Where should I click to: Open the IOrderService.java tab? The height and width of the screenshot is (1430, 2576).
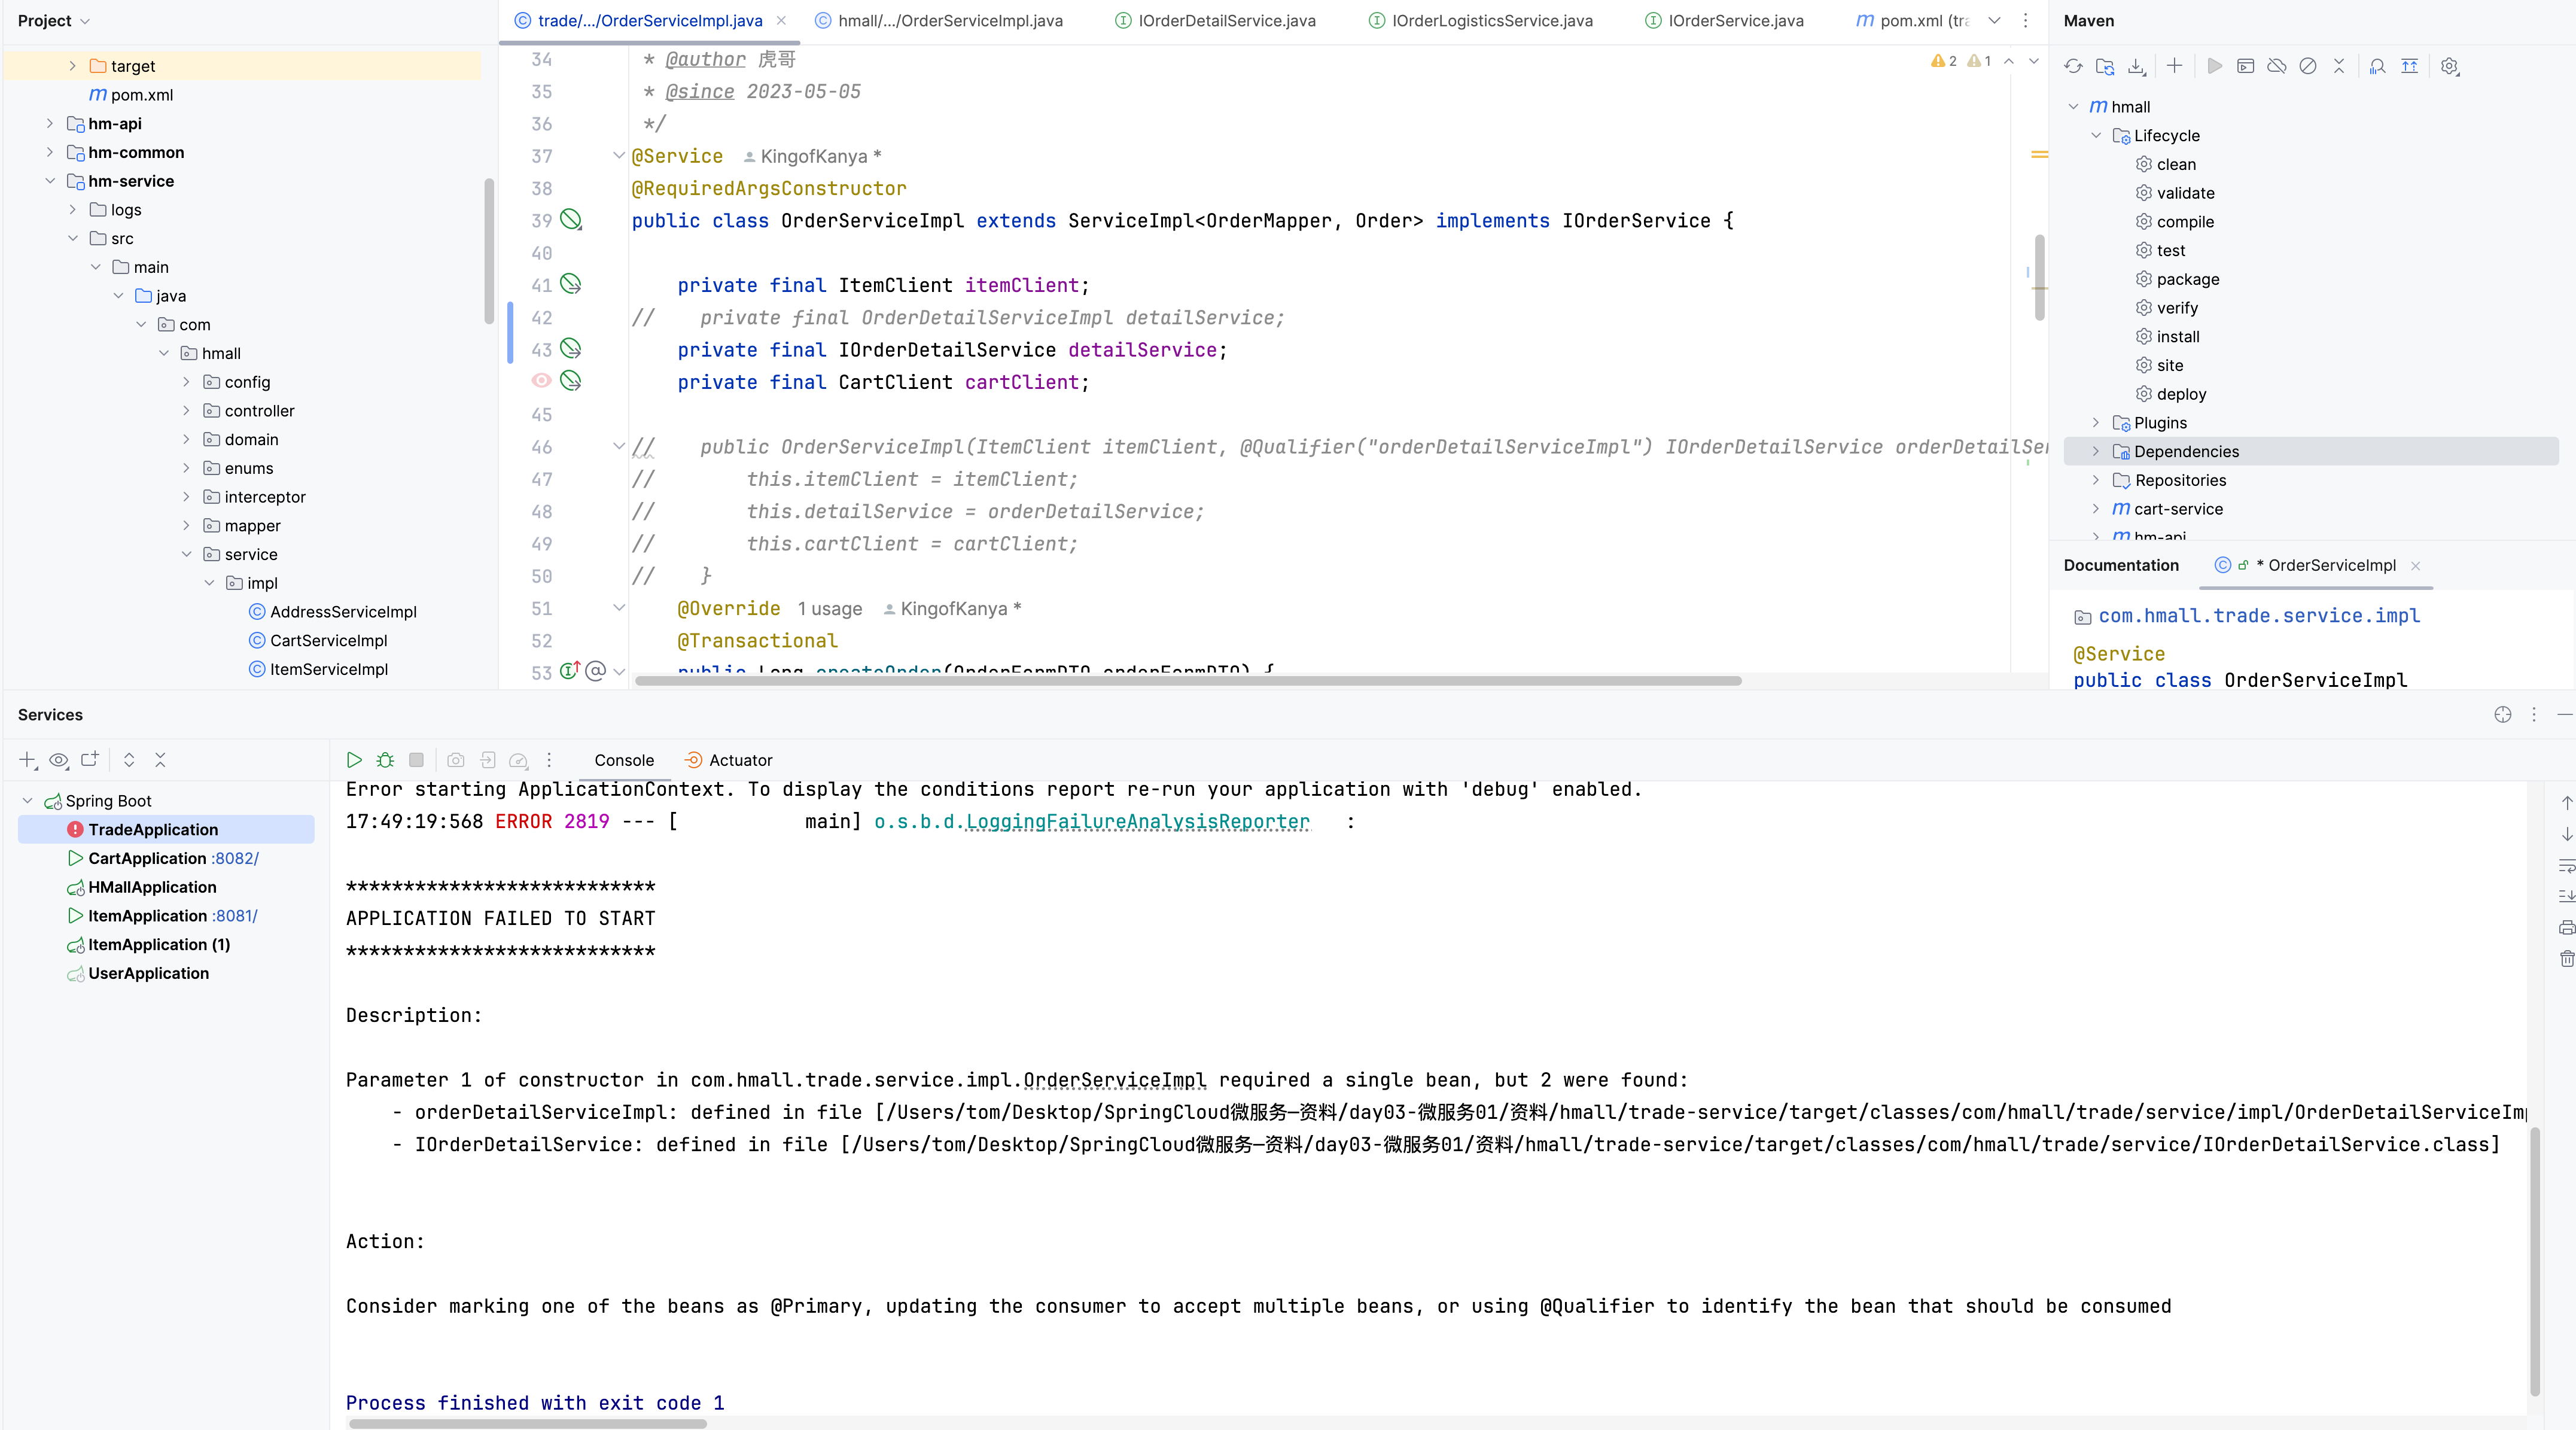pos(1735,20)
